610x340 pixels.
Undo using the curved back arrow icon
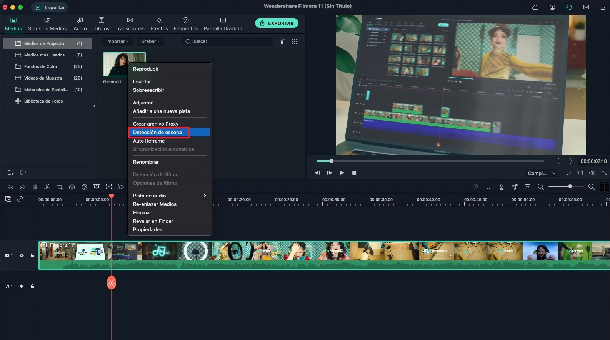10,187
